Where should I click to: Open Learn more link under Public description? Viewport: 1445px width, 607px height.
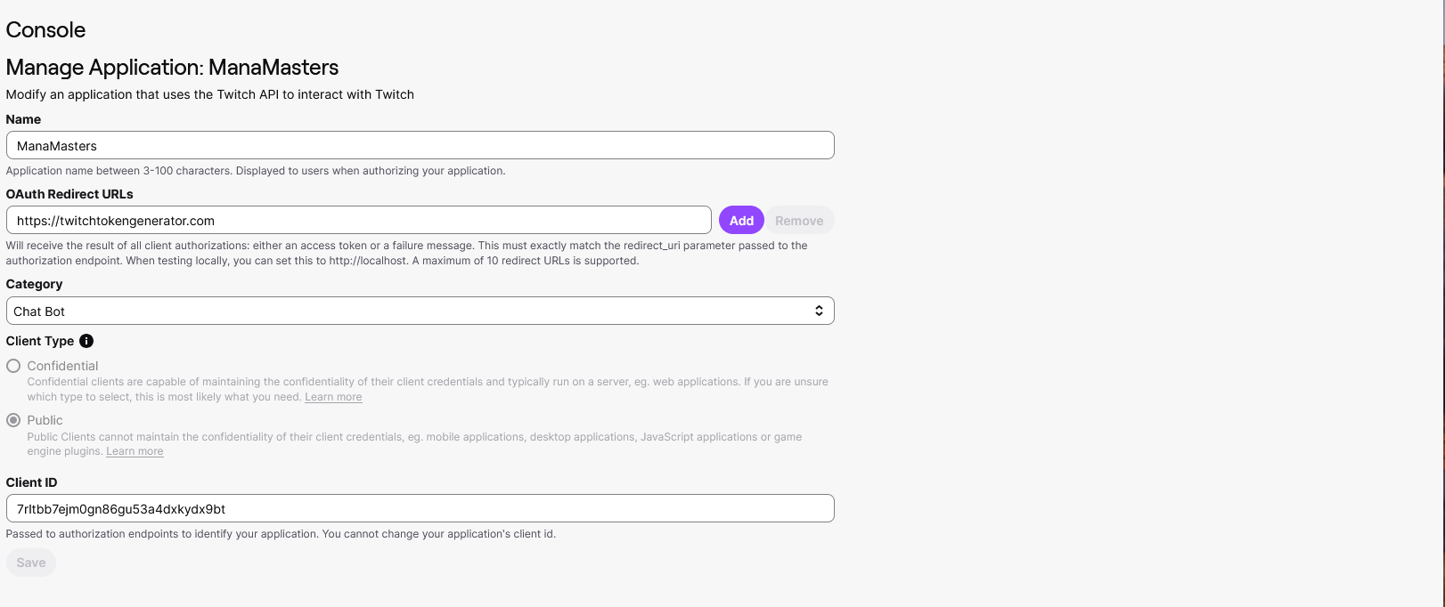point(135,451)
